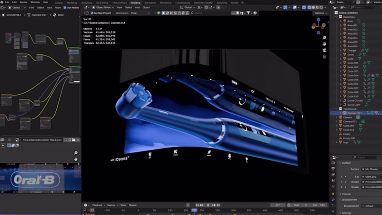Pause the animation playback
Image resolution: width=382 pixels, height=215 pixels.
pyautogui.click(x=208, y=205)
